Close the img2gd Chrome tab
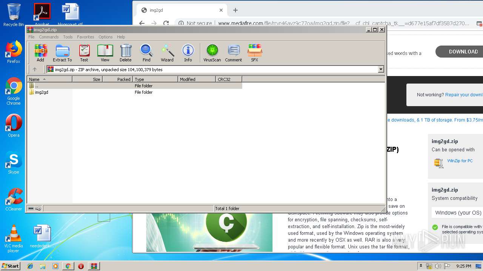Viewport: 483px width, 271px height. pyautogui.click(x=221, y=11)
